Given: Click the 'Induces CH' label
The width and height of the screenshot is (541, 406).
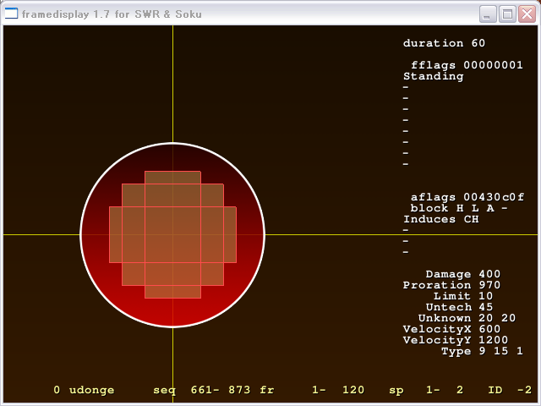Looking at the screenshot, I should (x=440, y=219).
